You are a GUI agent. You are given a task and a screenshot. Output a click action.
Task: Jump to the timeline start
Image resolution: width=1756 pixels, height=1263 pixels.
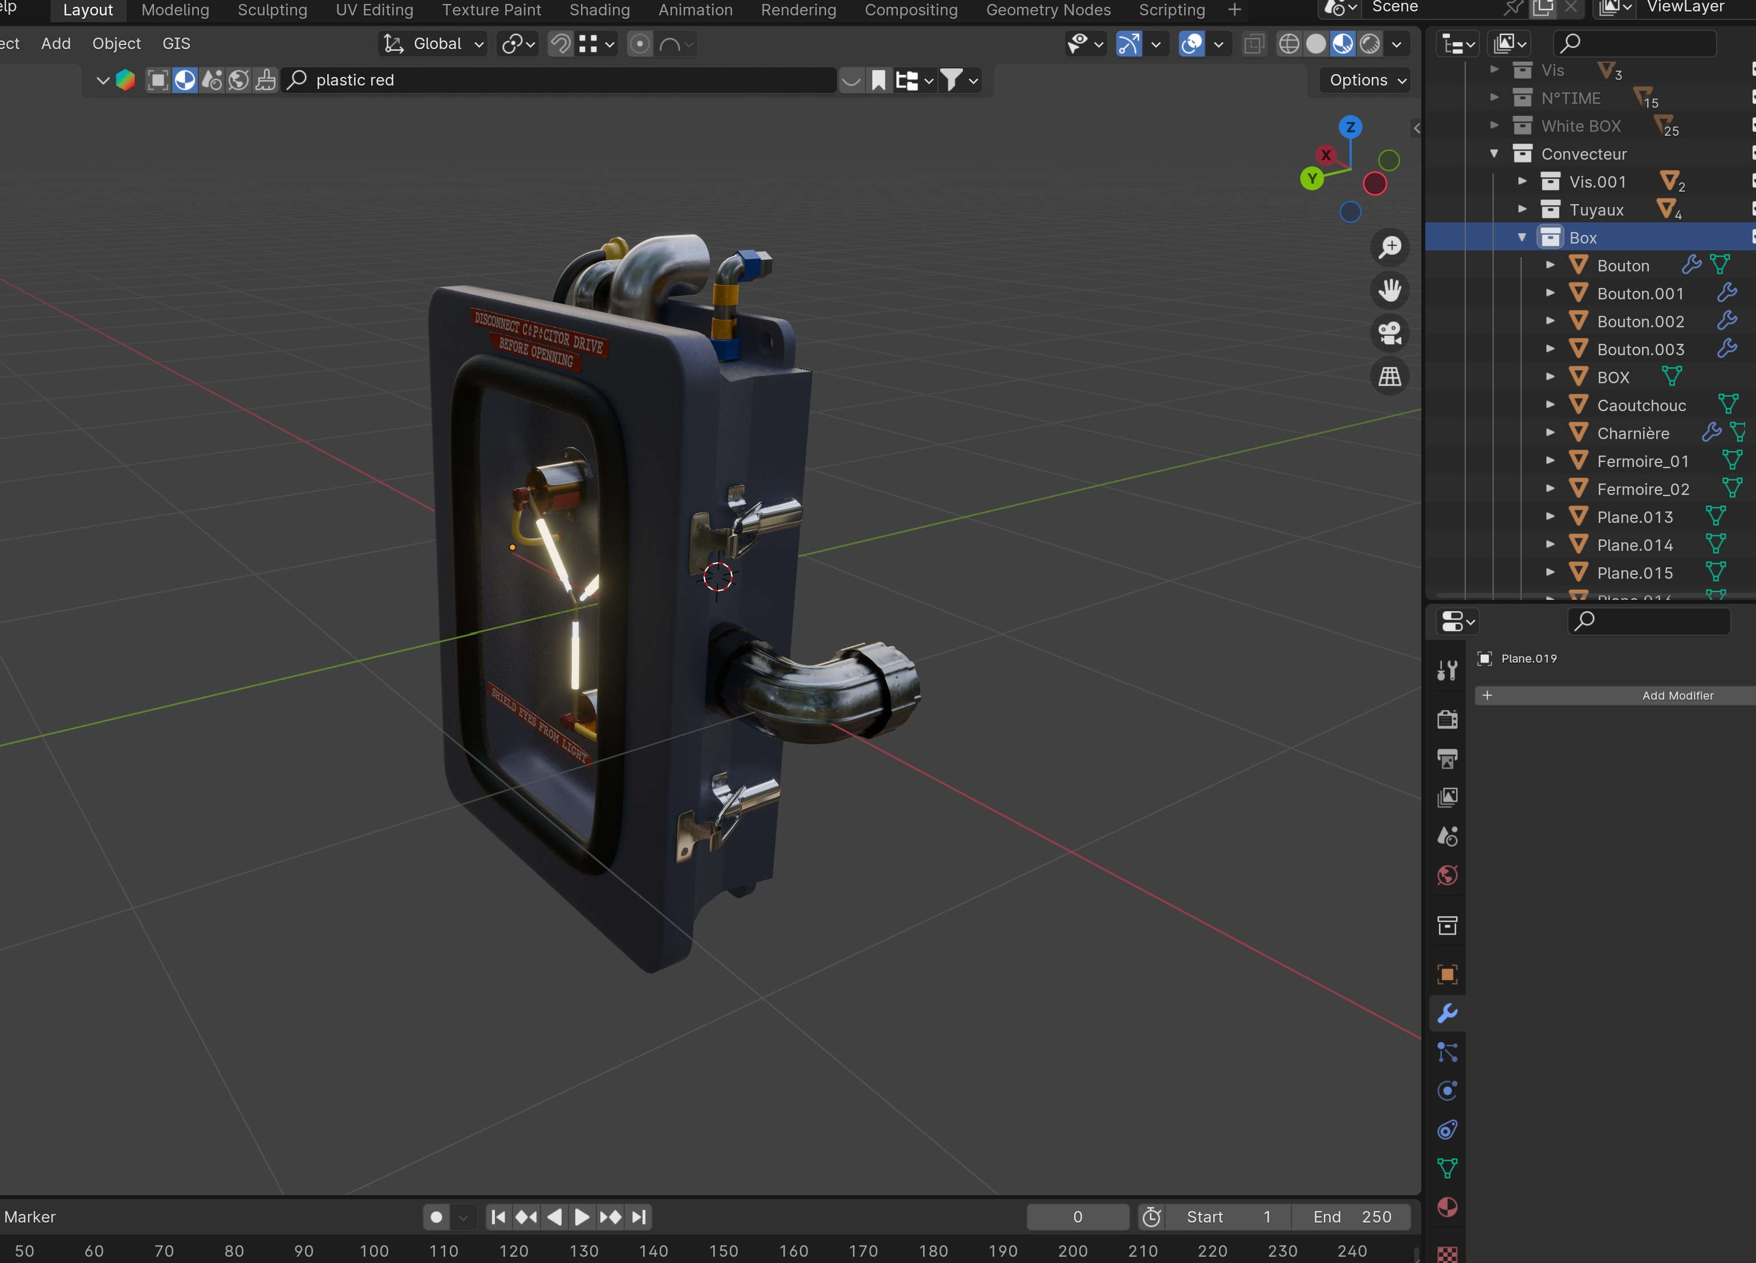point(498,1217)
